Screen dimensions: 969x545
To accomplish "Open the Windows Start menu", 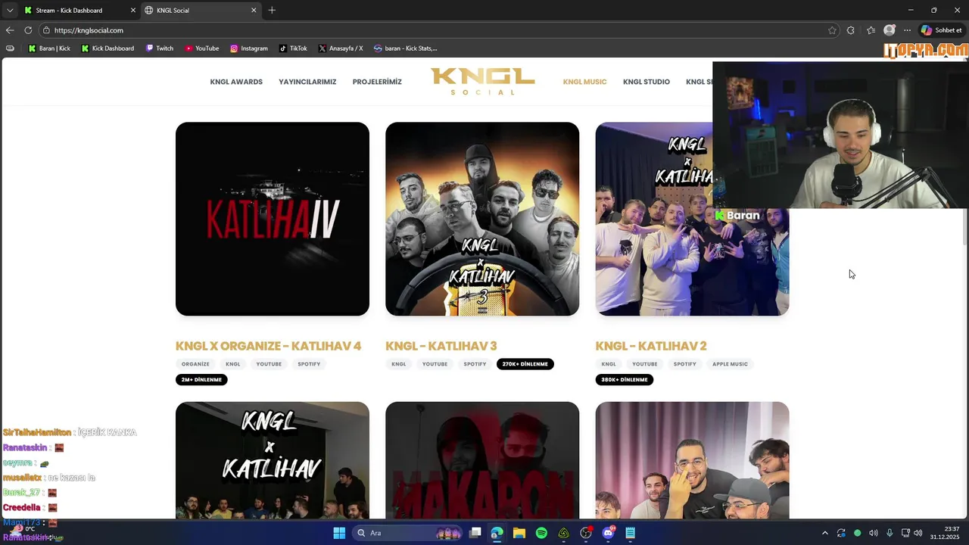I will click(339, 533).
